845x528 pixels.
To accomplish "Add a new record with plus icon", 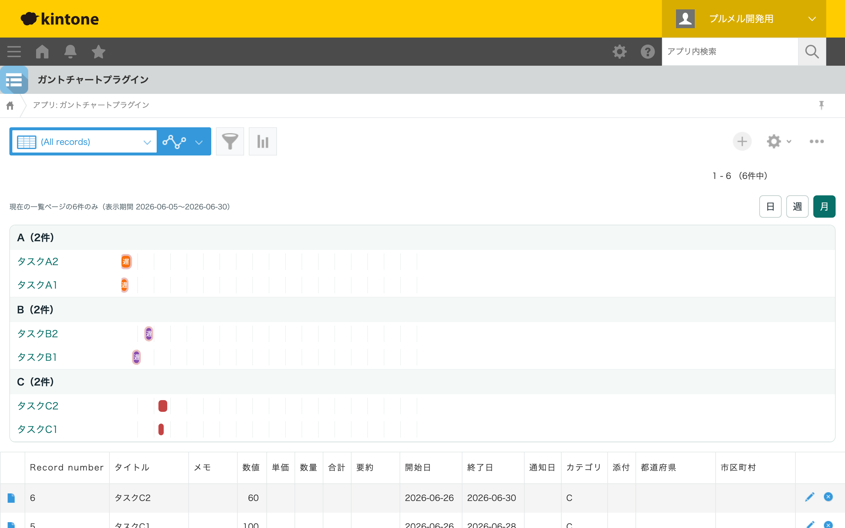I will click(x=742, y=141).
